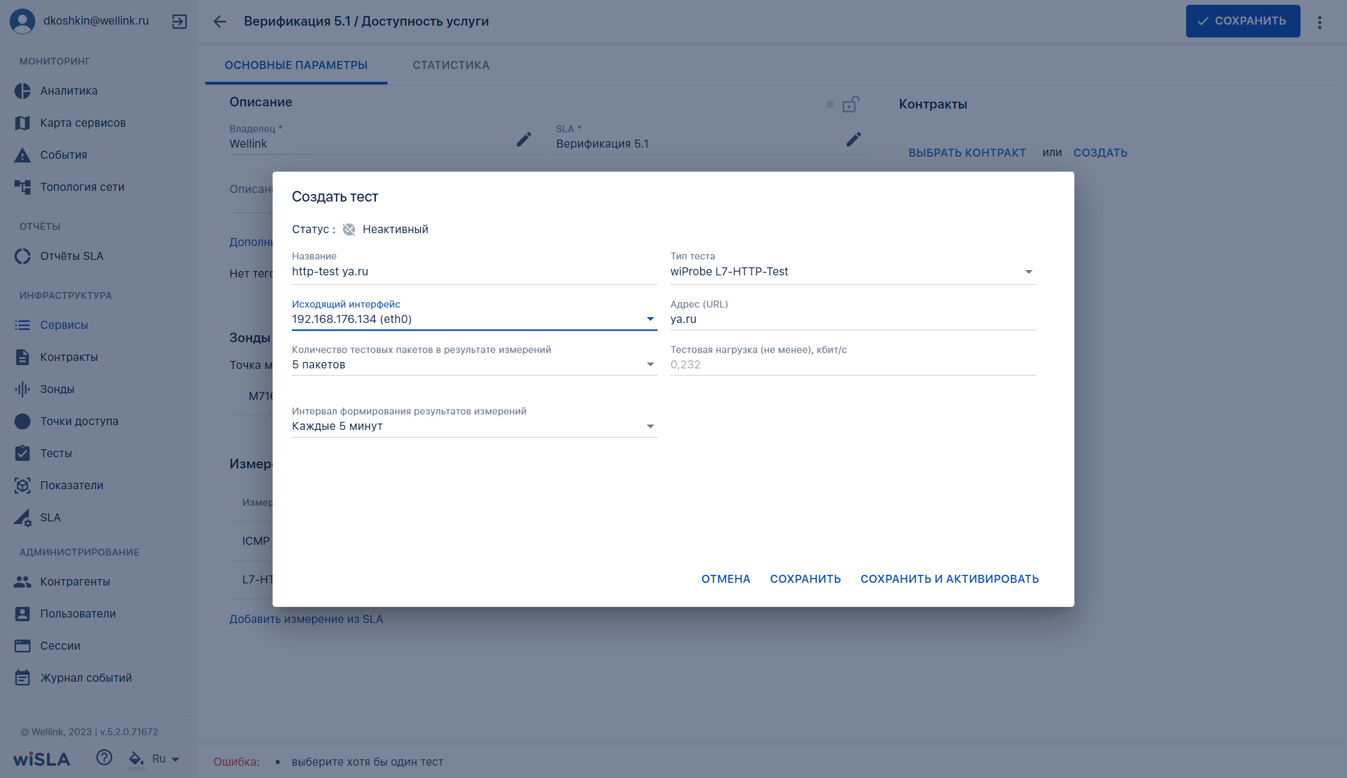Go back using the arrow icon
This screenshot has width=1347, height=778.
tap(220, 21)
